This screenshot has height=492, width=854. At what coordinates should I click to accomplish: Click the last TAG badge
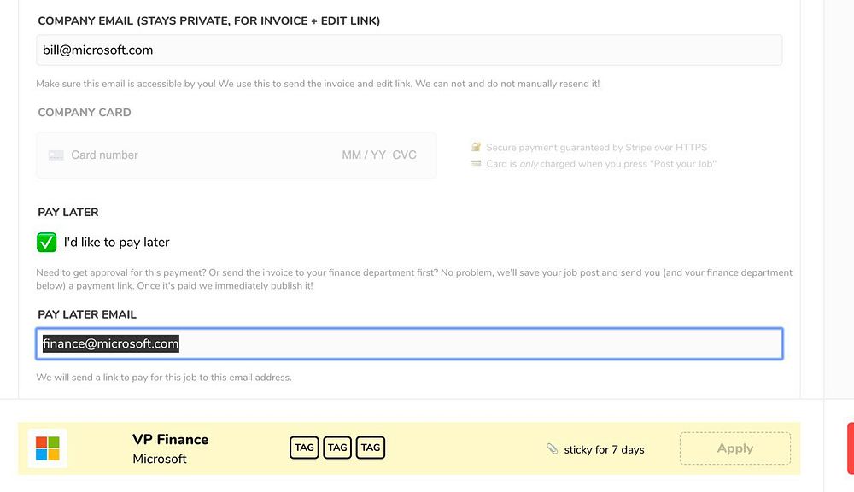(371, 448)
